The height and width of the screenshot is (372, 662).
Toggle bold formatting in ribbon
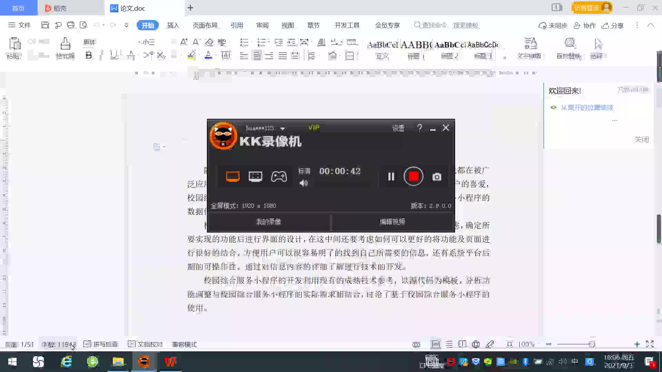tap(89, 55)
